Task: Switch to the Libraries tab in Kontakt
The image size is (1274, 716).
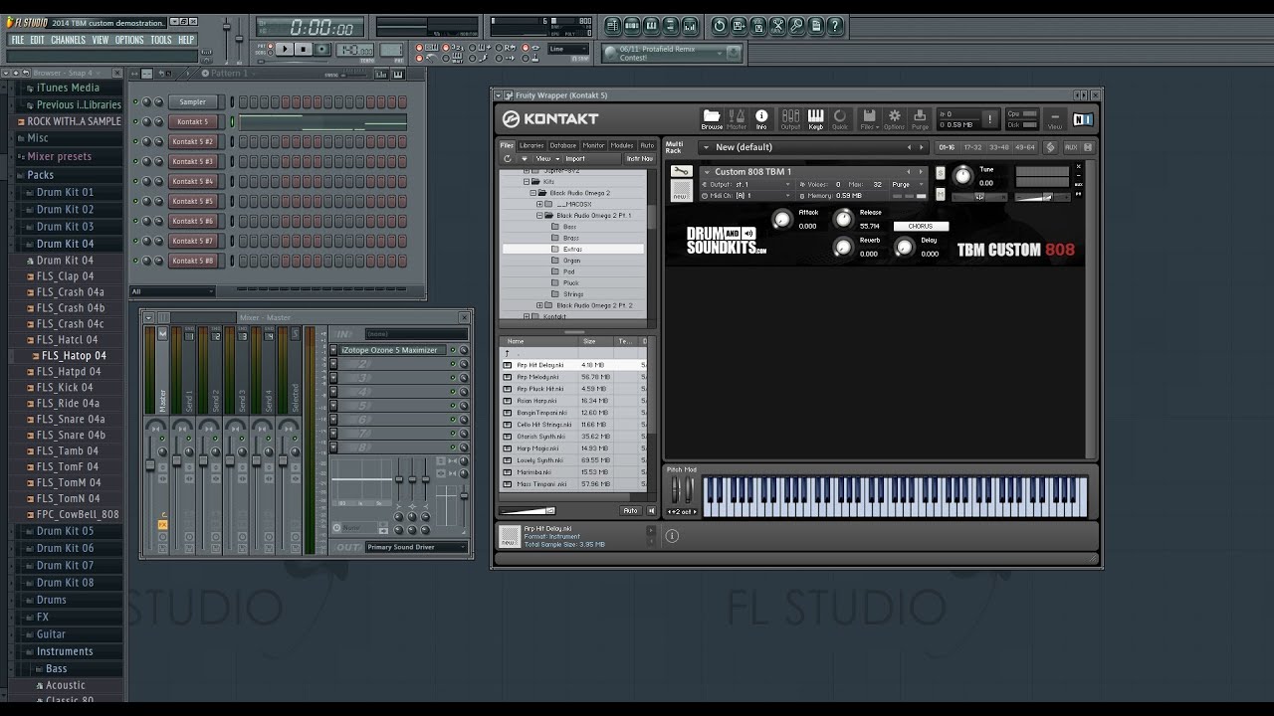Action: 531,144
